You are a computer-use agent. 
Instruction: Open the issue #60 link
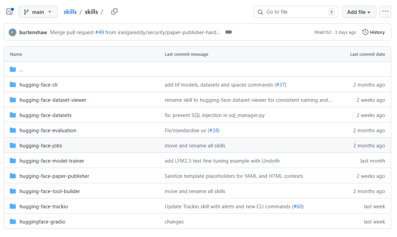tap(298, 207)
